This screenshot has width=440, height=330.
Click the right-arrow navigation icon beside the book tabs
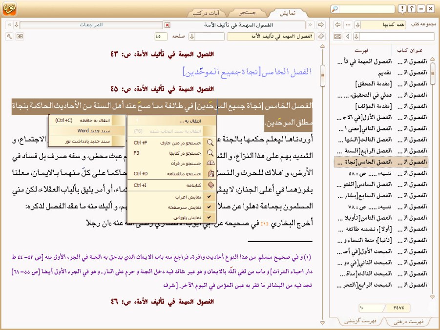pos(321,25)
